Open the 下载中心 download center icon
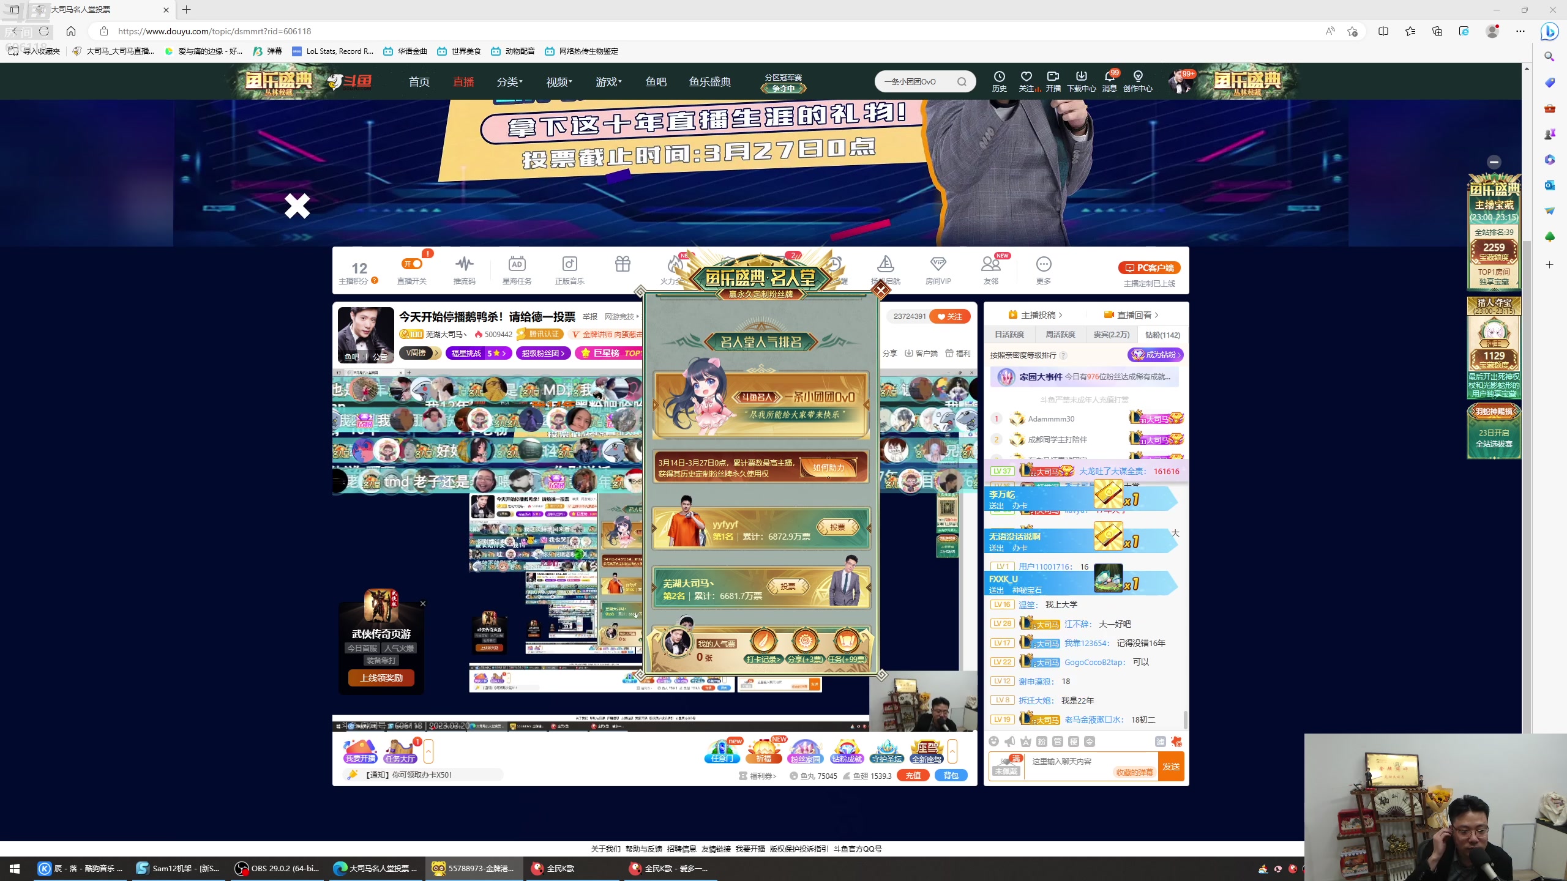Screen dimensions: 1567x881 (1081, 81)
